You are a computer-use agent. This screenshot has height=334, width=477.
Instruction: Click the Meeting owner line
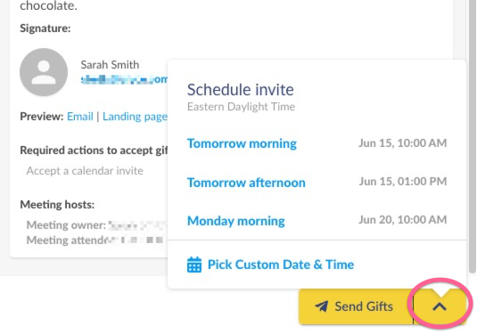(x=97, y=225)
